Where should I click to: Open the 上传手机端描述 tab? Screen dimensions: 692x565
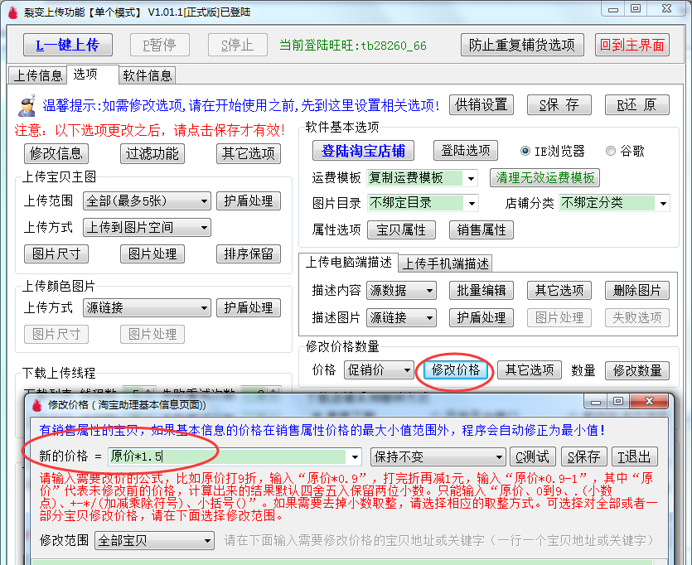point(446,263)
